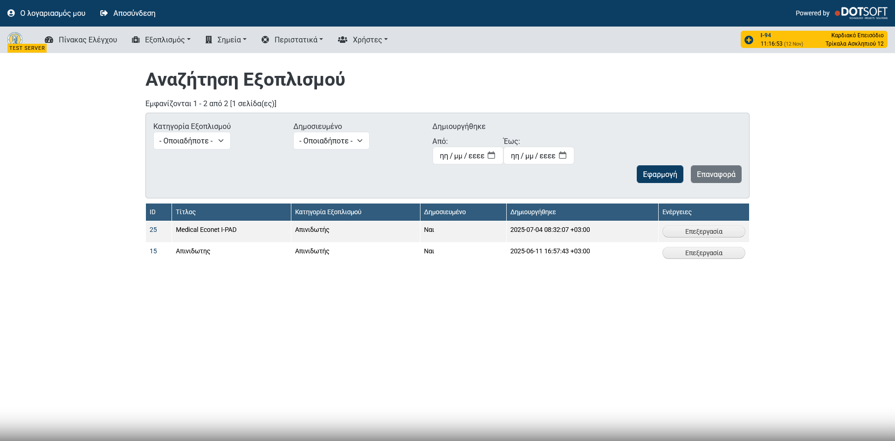Edit the Medical Econet I-PAD entry
Viewport: 895px width, 441px height.
click(703, 231)
